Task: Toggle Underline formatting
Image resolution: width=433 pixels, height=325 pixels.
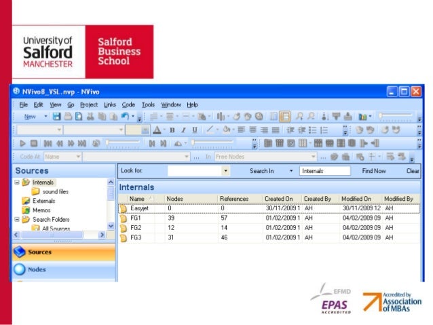Action: click(195, 130)
